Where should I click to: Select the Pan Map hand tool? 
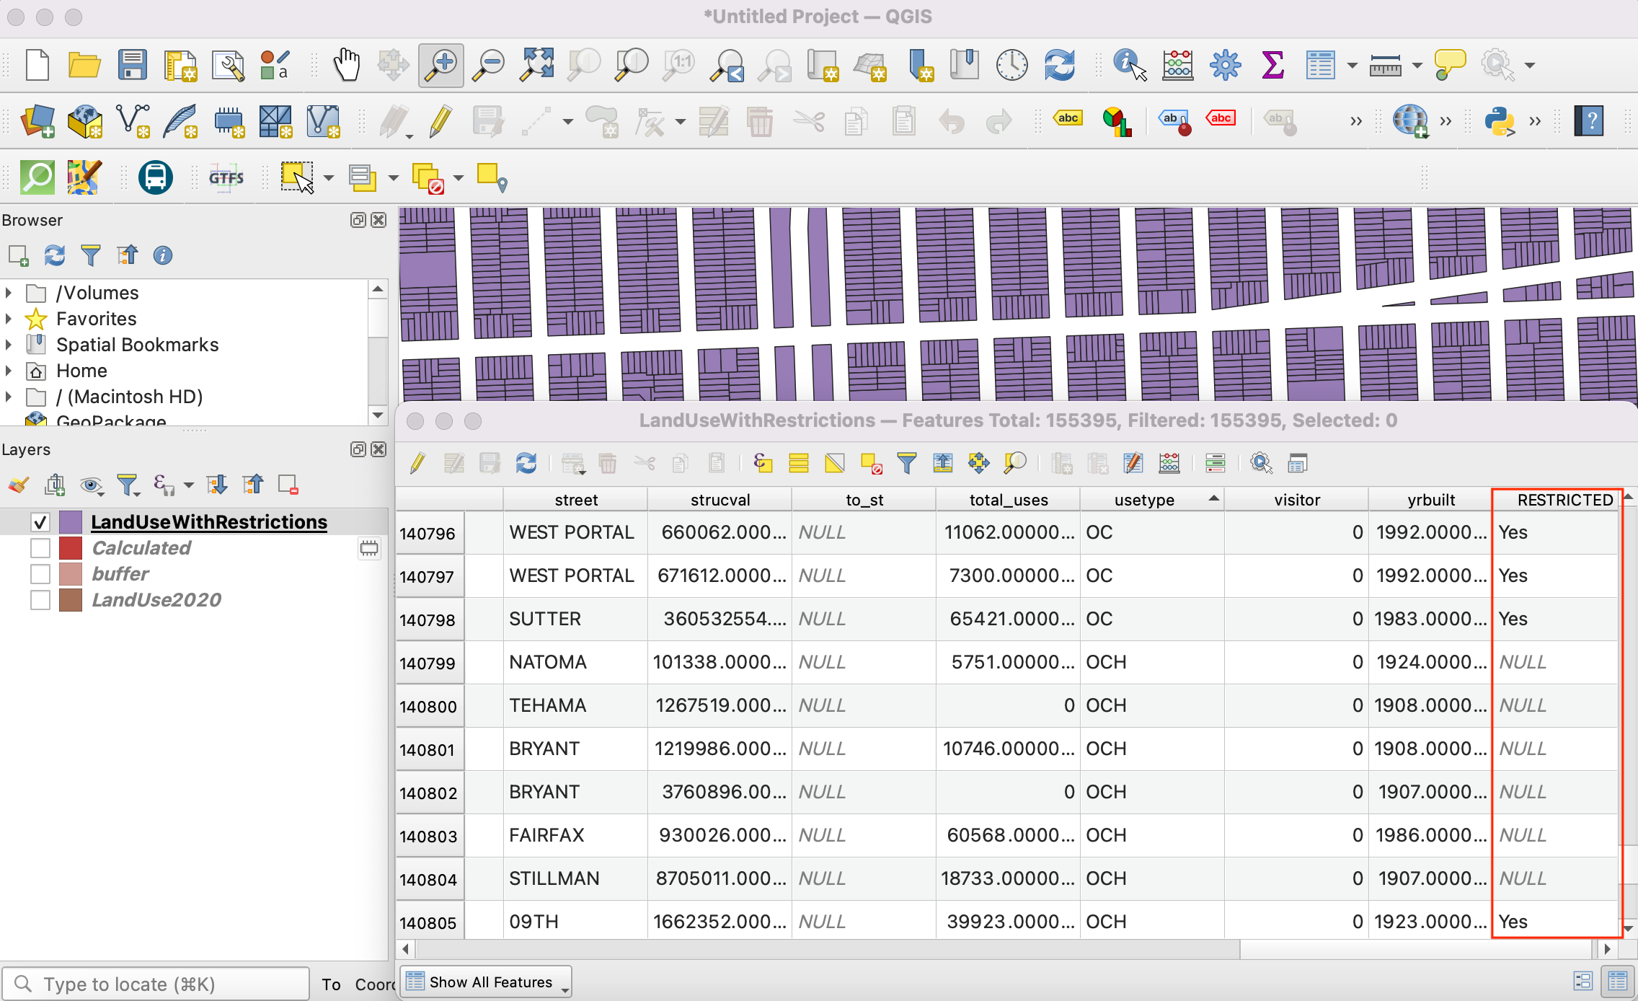click(347, 66)
